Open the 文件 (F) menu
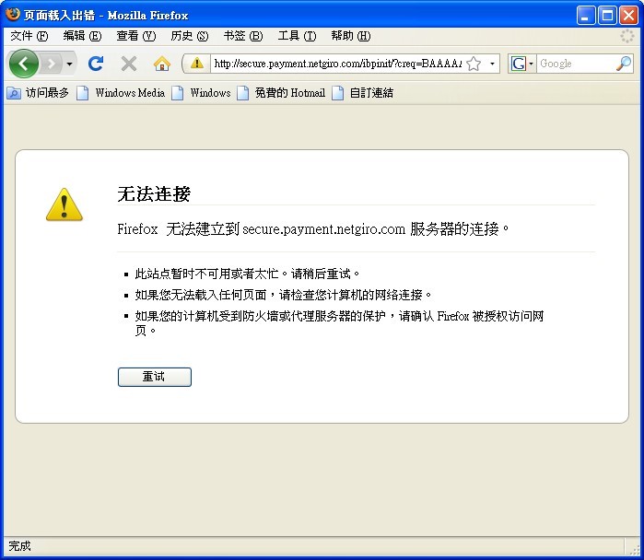 pyautogui.click(x=29, y=36)
